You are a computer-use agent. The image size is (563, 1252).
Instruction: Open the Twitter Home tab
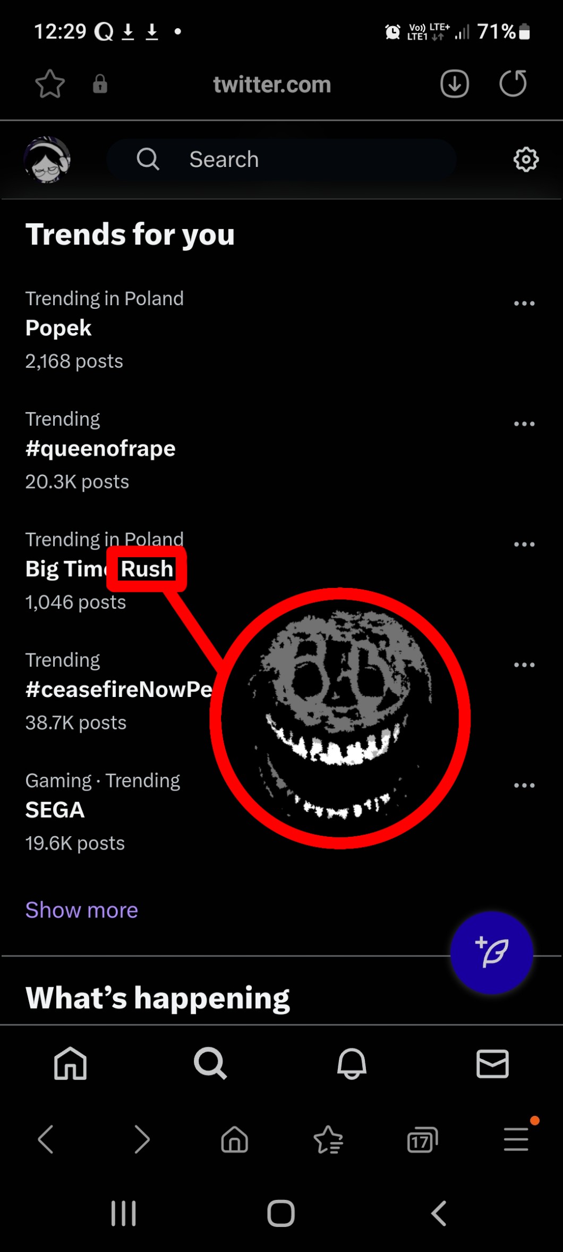[70, 1064]
